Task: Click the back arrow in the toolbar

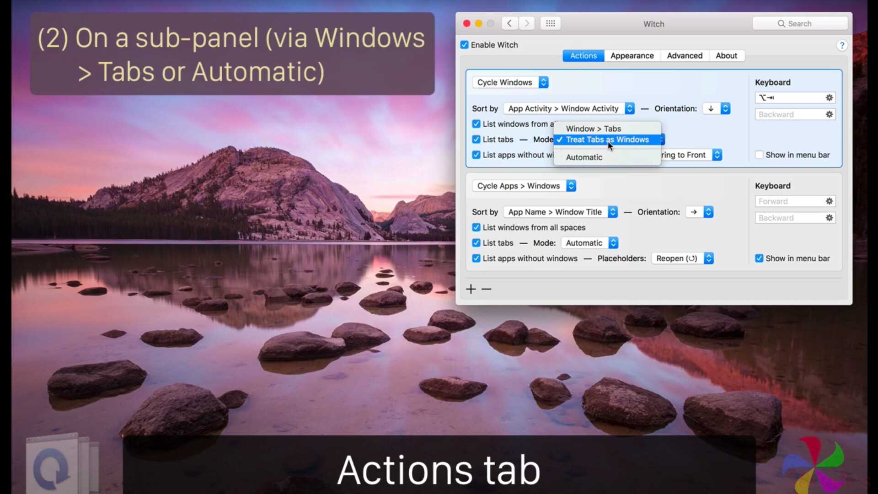Action: point(509,23)
